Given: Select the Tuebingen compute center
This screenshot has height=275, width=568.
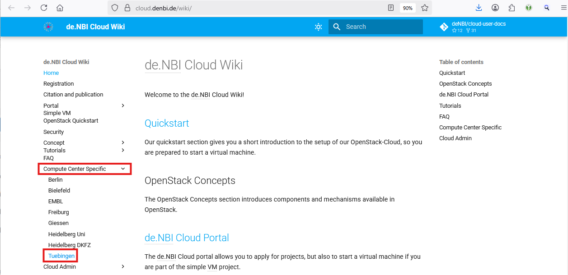Looking at the screenshot, I should click(x=61, y=256).
